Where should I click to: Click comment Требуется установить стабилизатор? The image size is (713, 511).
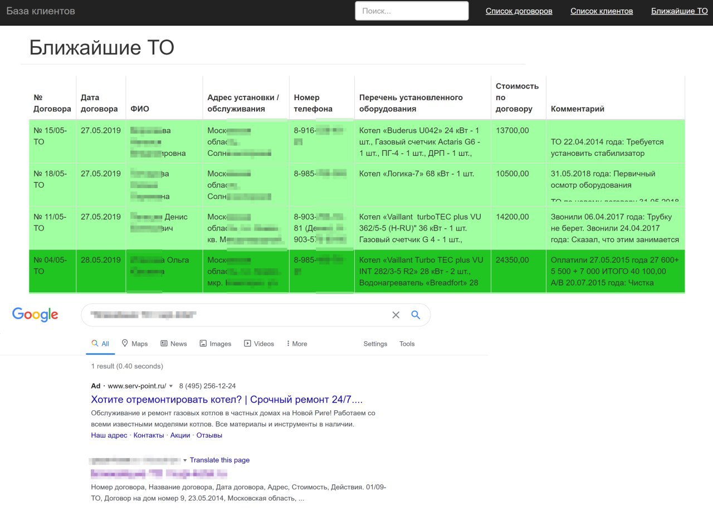tap(616, 141)
